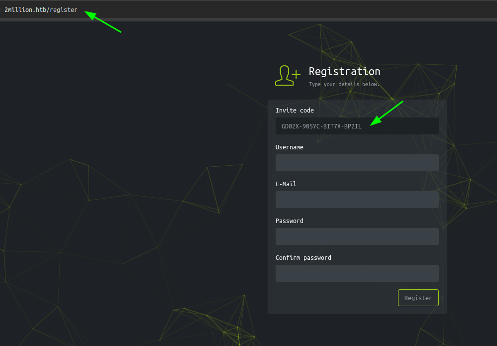
Task: Click the E-Mail label
Action: pyautogui.click(x=286, y=184)
